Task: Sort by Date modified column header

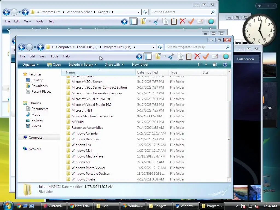Action: coord(152,72)
